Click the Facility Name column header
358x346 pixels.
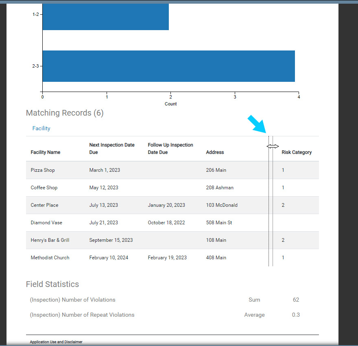pyautogui.click(x=45, y=152)
